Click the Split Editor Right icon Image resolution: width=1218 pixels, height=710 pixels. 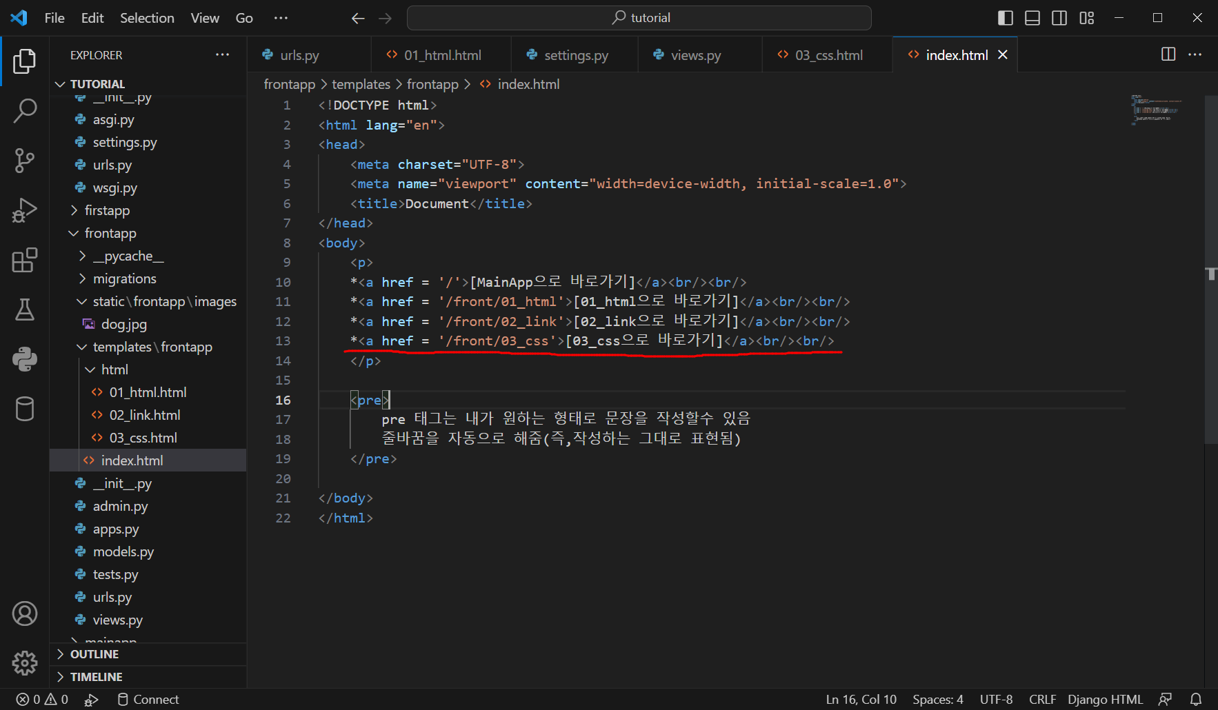point(1168,54)
